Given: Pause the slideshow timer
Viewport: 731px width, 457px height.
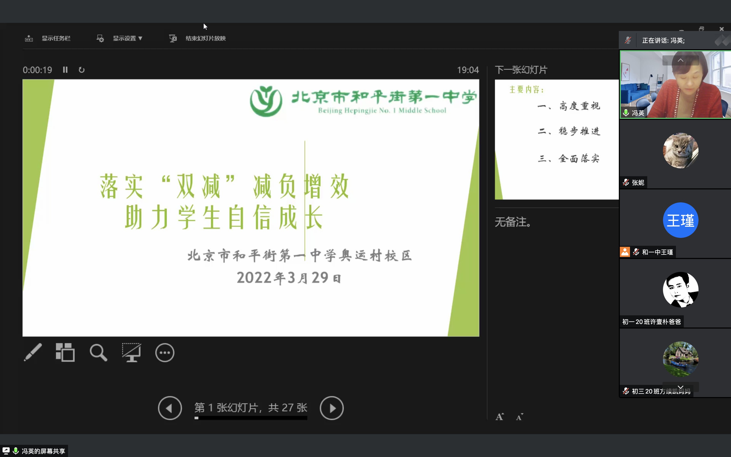Looking at the screenshot, I should pyautogui.click(x=65, y=70).
